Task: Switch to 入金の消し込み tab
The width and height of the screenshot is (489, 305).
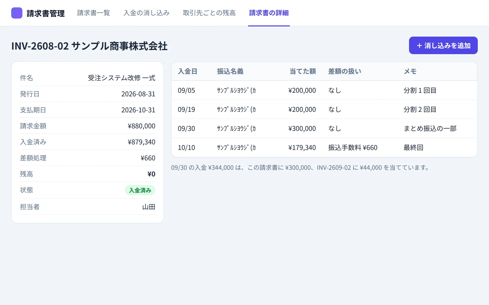Action: point(146,13)
